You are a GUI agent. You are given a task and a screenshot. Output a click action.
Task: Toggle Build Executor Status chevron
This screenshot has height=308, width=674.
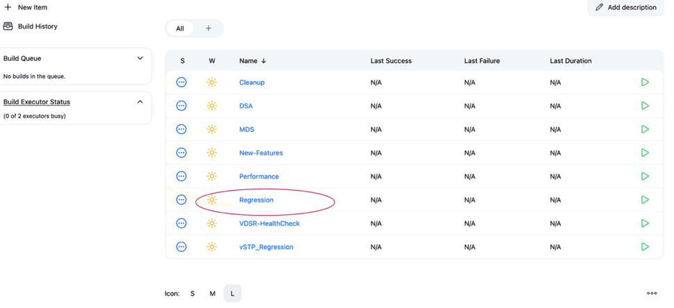pyautogui.click(x=140, y=102)
